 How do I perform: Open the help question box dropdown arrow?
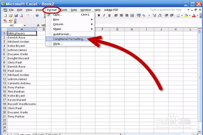coord(188,10)
